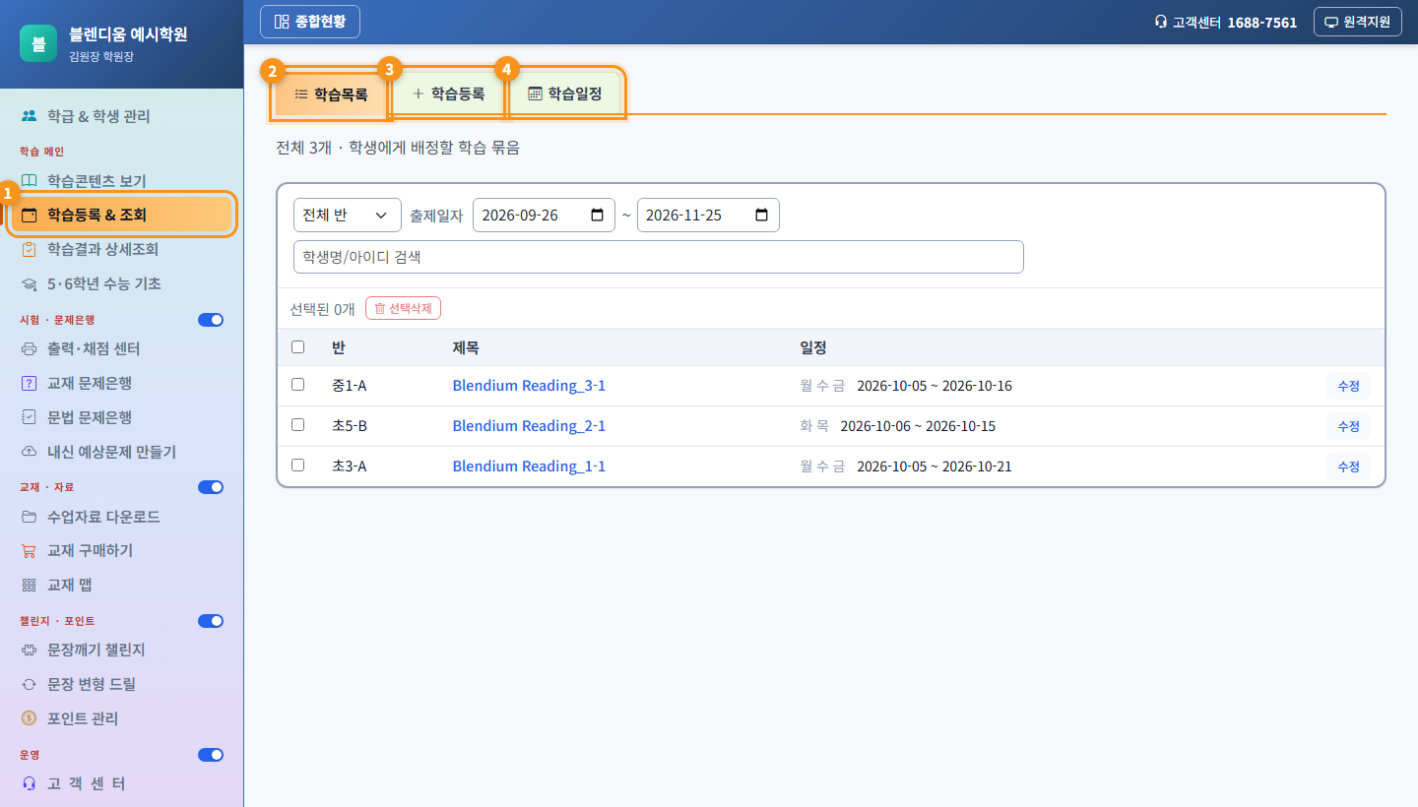Toggle the 운영 section switch
Image resolution: width=1418 pixels, height=807 pixels.
coord(211,755)
